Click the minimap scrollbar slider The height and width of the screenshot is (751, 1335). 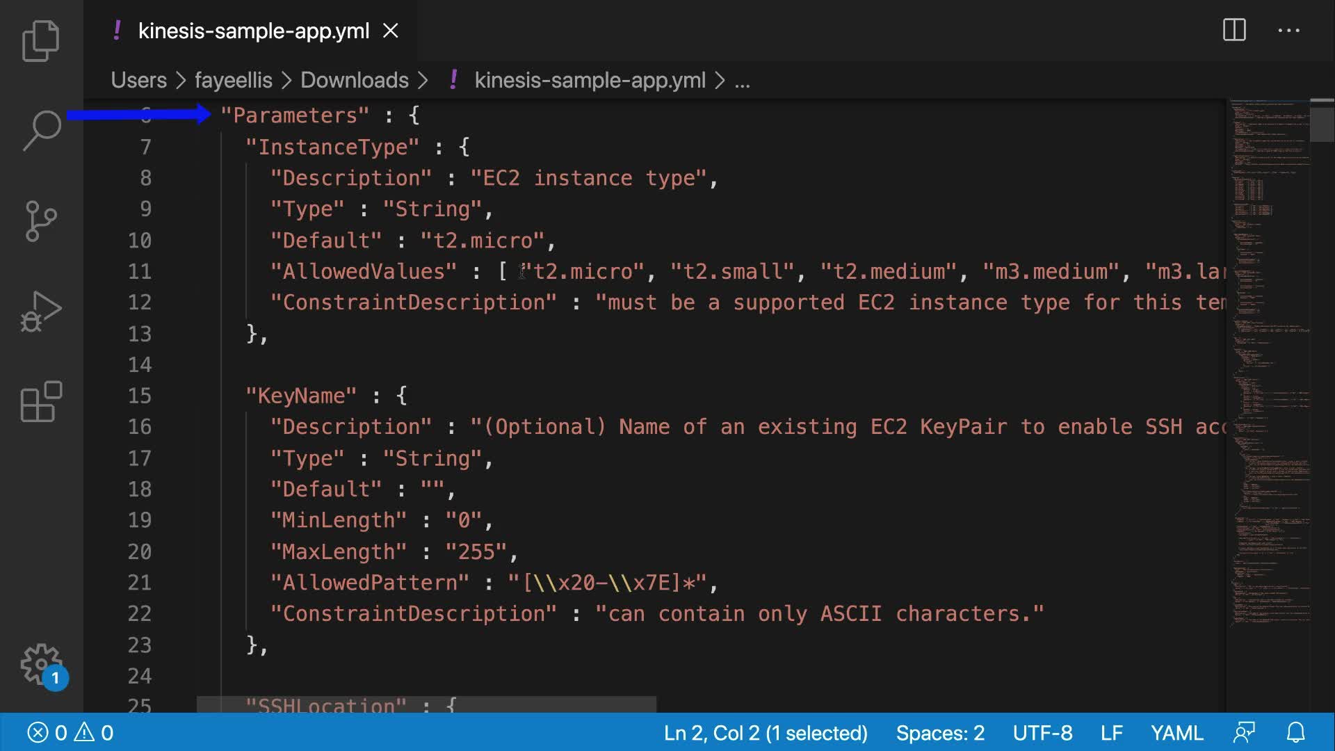click(1321, 122)
